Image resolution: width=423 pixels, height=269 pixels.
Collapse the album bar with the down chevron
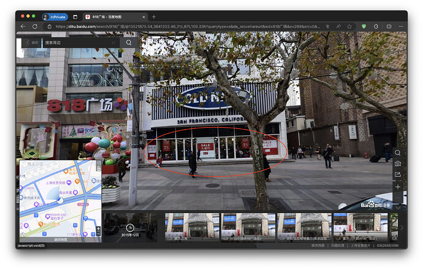398,208
